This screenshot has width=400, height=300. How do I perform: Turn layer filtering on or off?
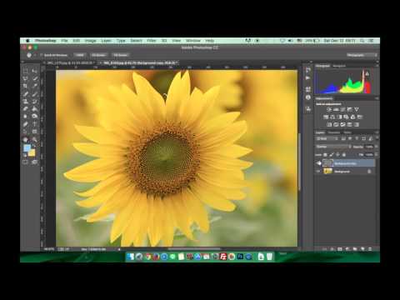(377, 138)
